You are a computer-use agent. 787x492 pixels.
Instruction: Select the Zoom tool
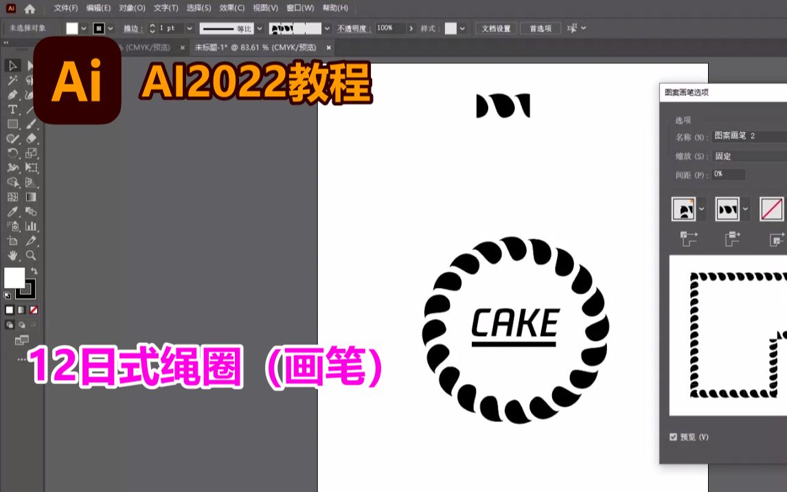click(x=31, y=255)
